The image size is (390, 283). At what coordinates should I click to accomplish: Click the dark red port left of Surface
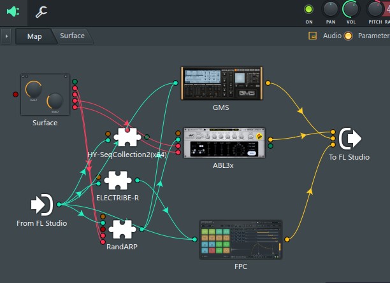point(15,94)
